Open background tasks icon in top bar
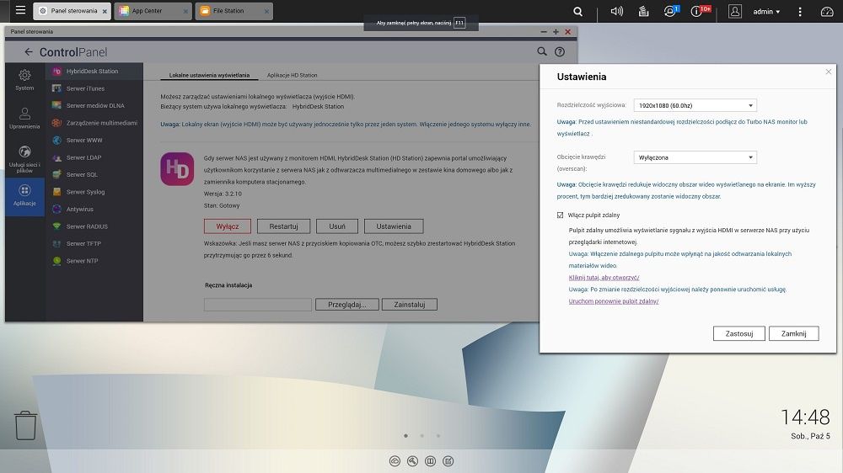 point(643,11)
